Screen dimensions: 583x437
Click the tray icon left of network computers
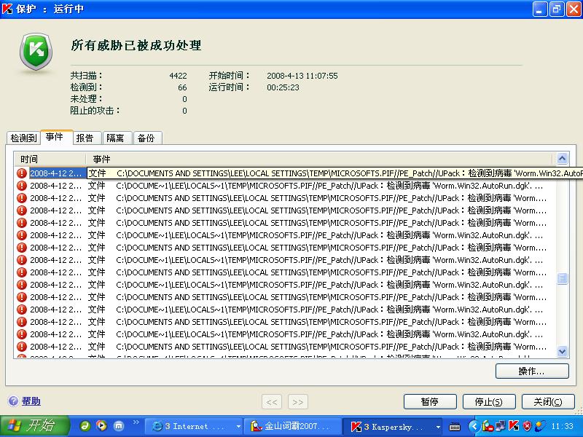click(x=487, y=426)
